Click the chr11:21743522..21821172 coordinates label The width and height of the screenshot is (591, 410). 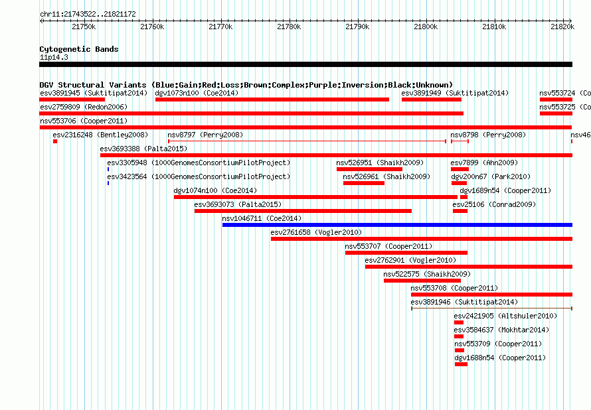(88, 14)
